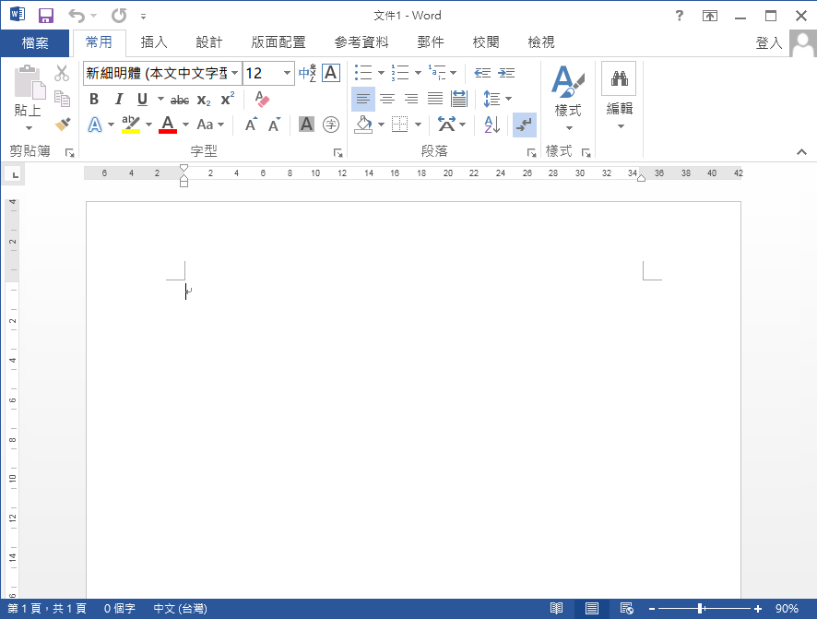The width and height of the screenshot is (817, 619).
Task: Decrease font size with smaller A
Action: pos(274,125)
